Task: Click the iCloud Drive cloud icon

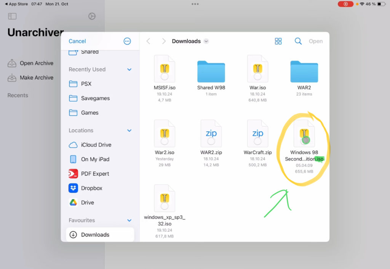Action: (73, 145)
